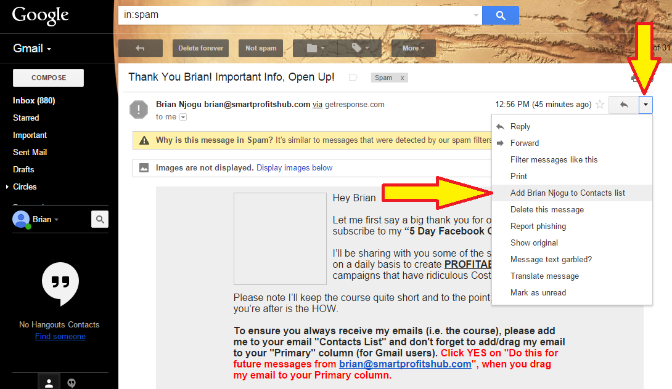Open the Drafts folder
672x389 pixels.
click(23, 169)
